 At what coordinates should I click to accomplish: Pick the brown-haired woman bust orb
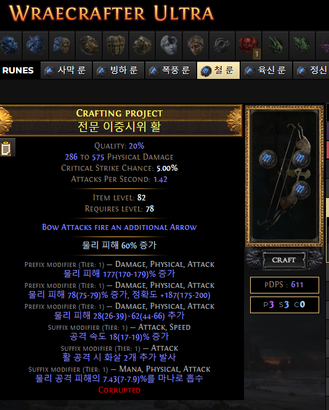pyautogui.click(x=195, y=46)
